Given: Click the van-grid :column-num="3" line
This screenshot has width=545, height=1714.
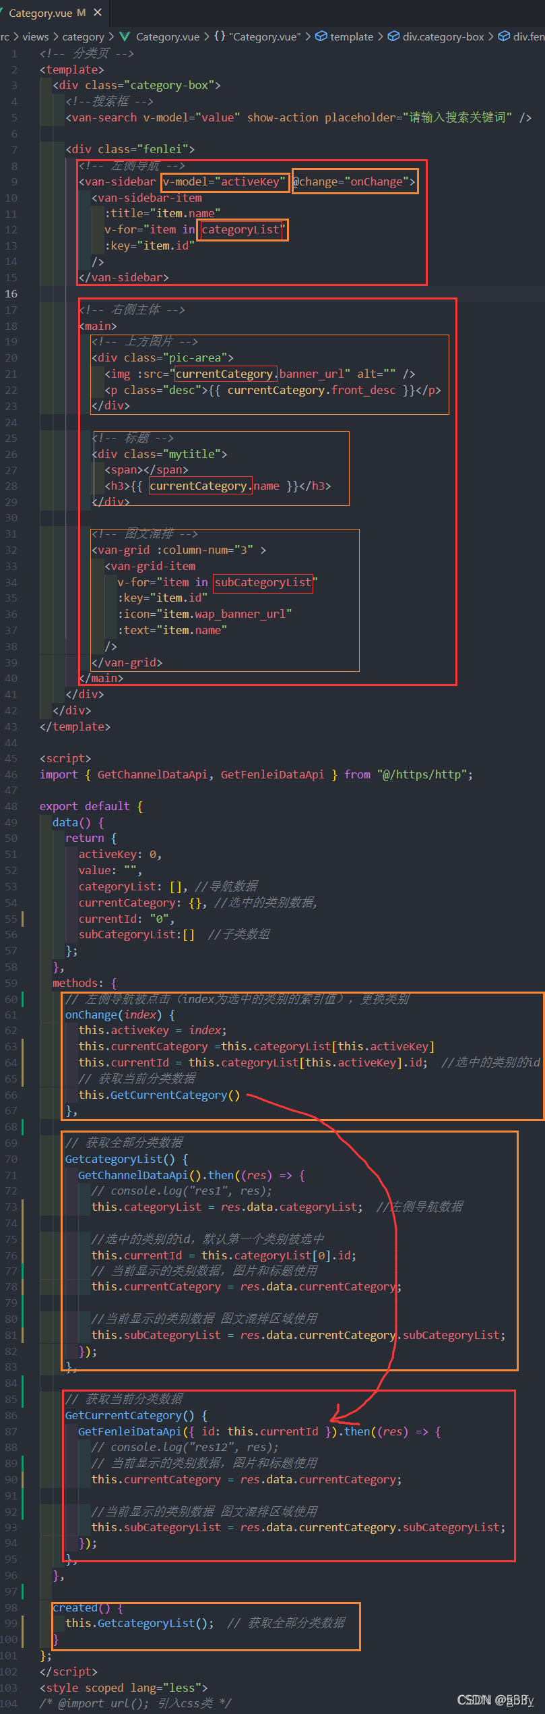Looking at the screenshot, I should point(179,550).
